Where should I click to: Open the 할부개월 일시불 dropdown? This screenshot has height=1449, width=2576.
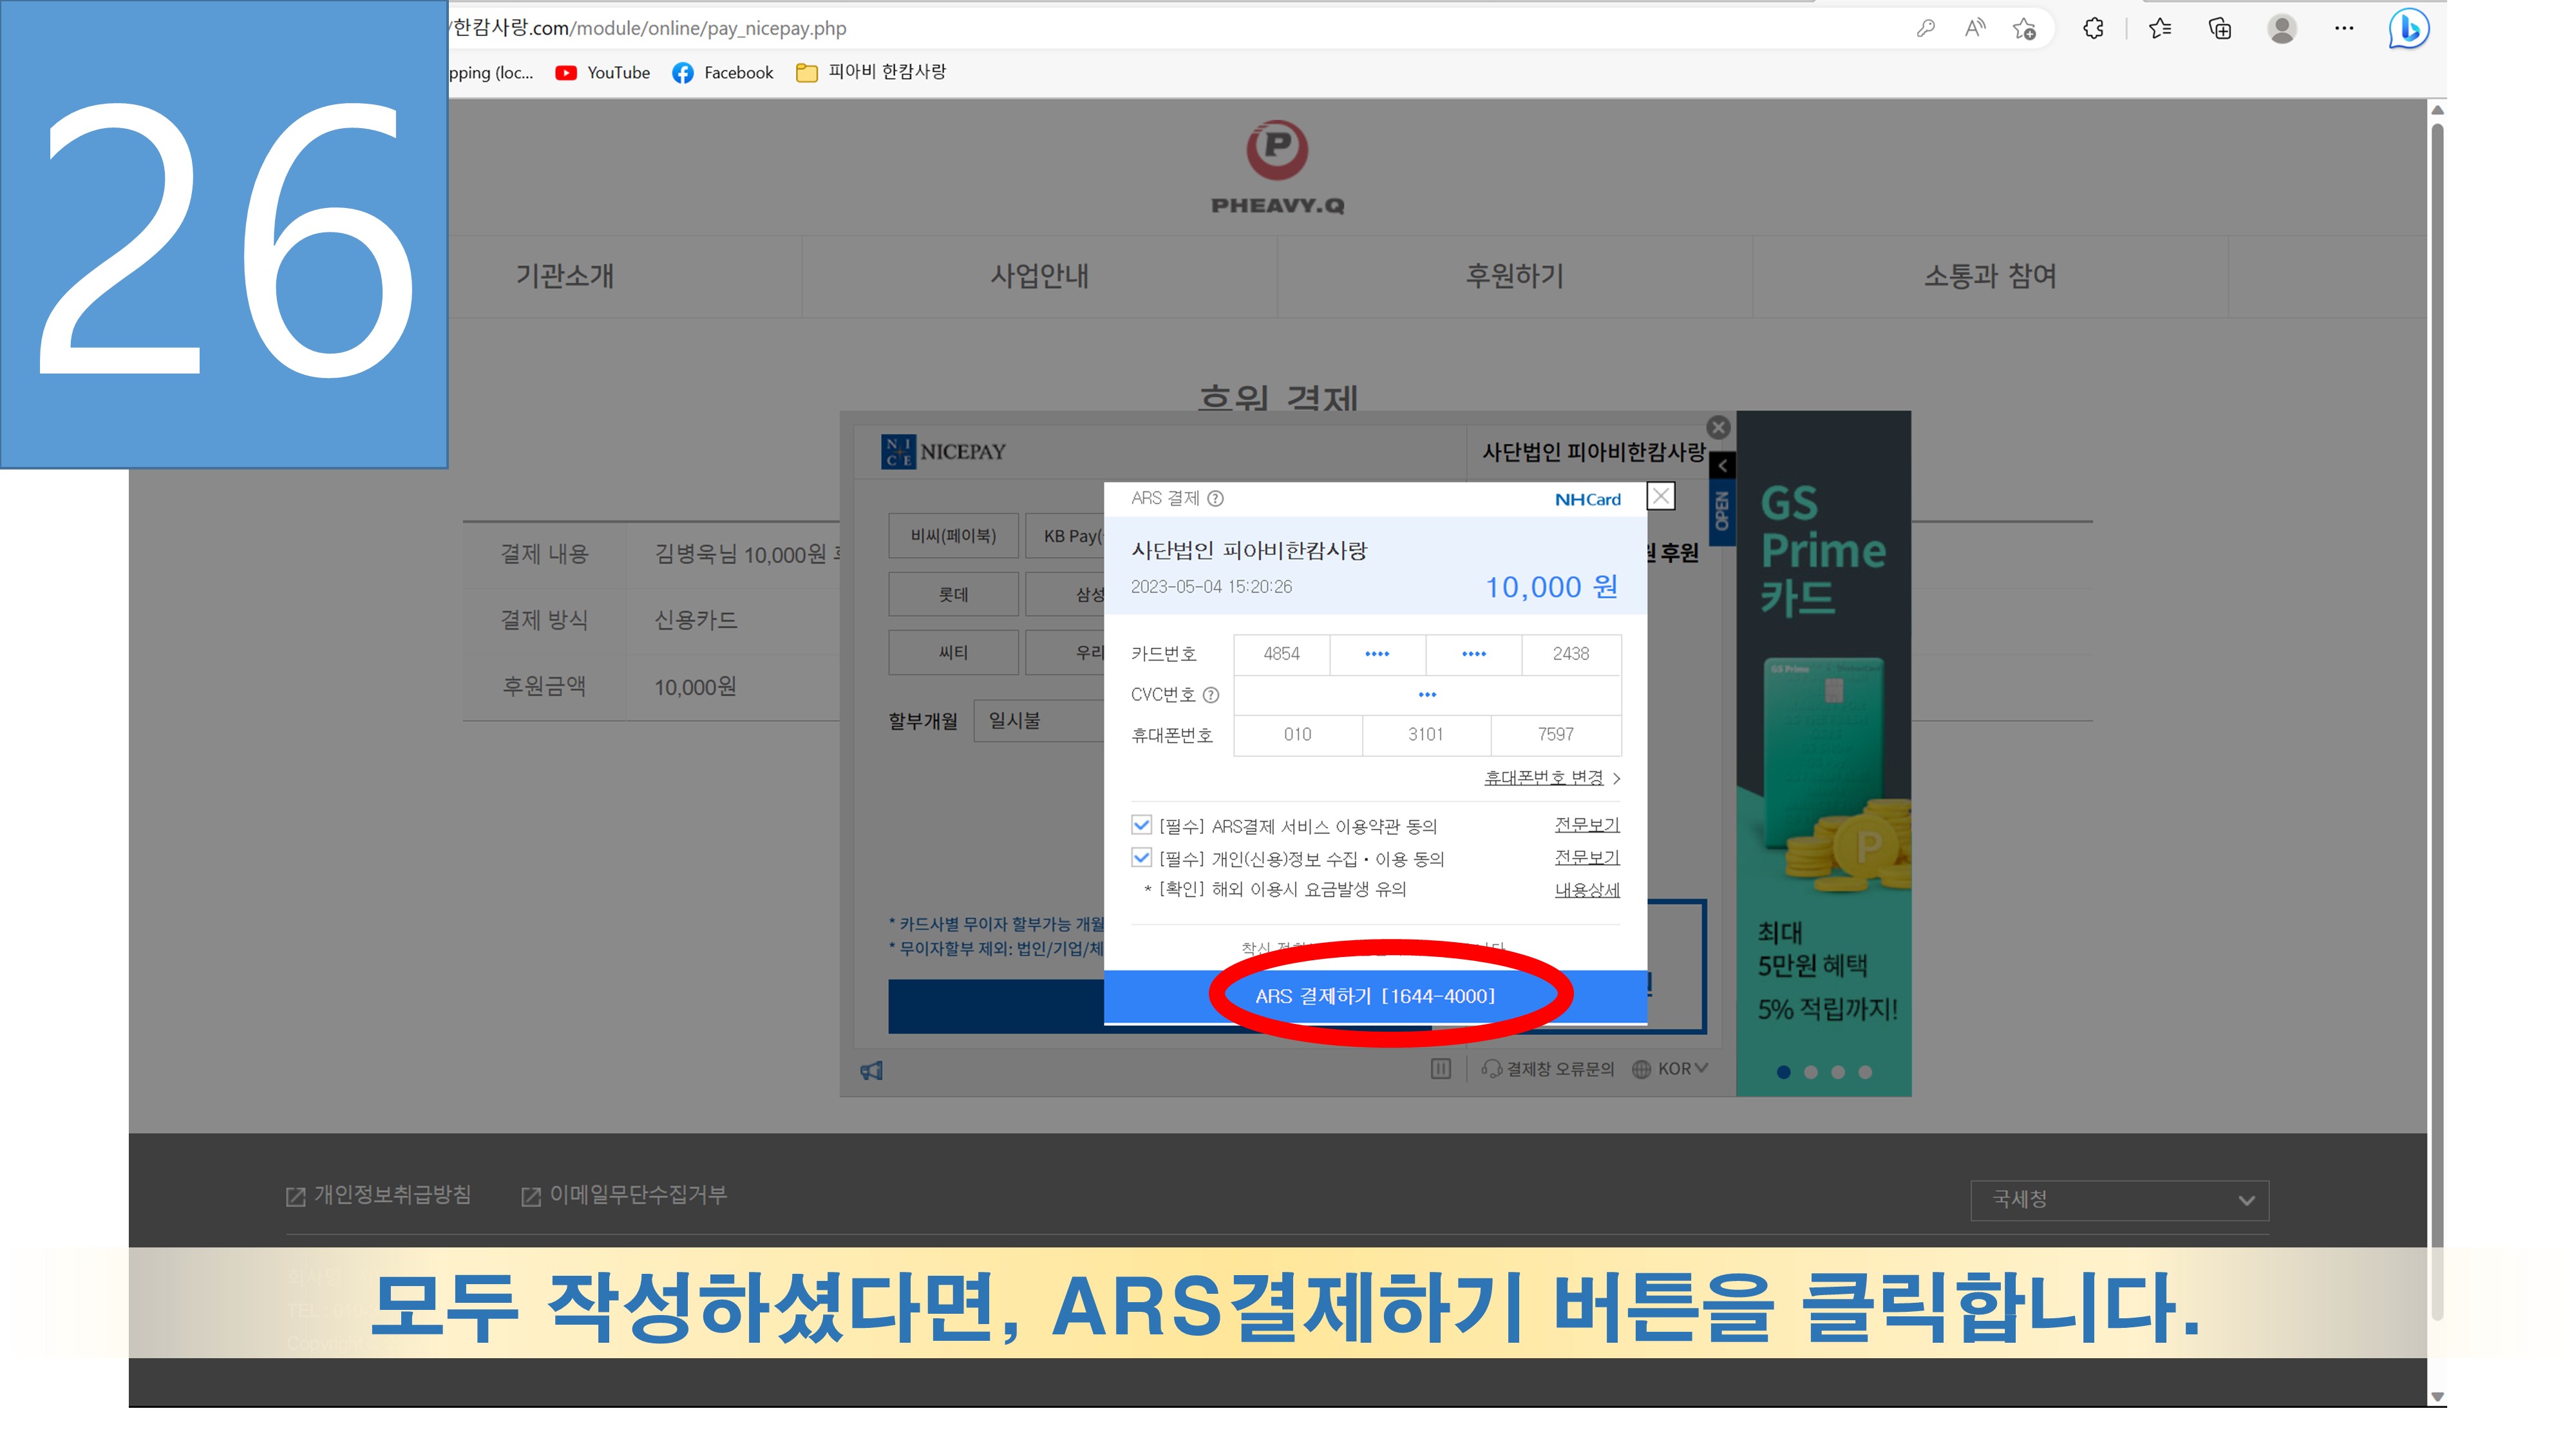[x=1040, y=721]
